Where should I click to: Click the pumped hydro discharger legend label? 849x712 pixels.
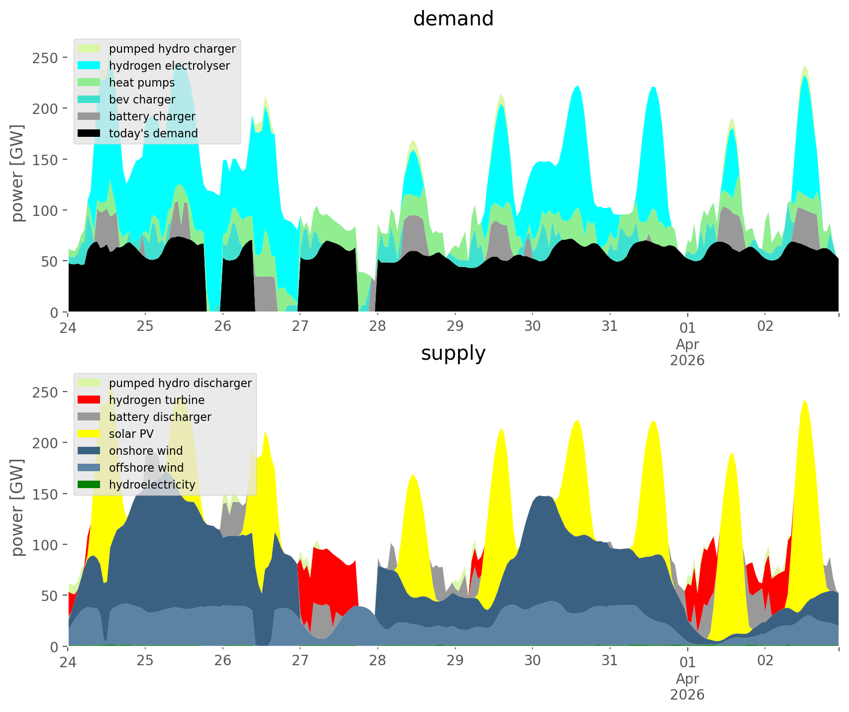pyautogui.click(x=180, y=383)
